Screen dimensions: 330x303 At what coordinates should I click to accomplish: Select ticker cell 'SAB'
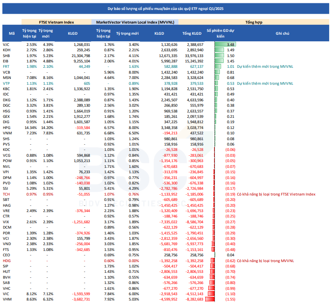point(6,283)
